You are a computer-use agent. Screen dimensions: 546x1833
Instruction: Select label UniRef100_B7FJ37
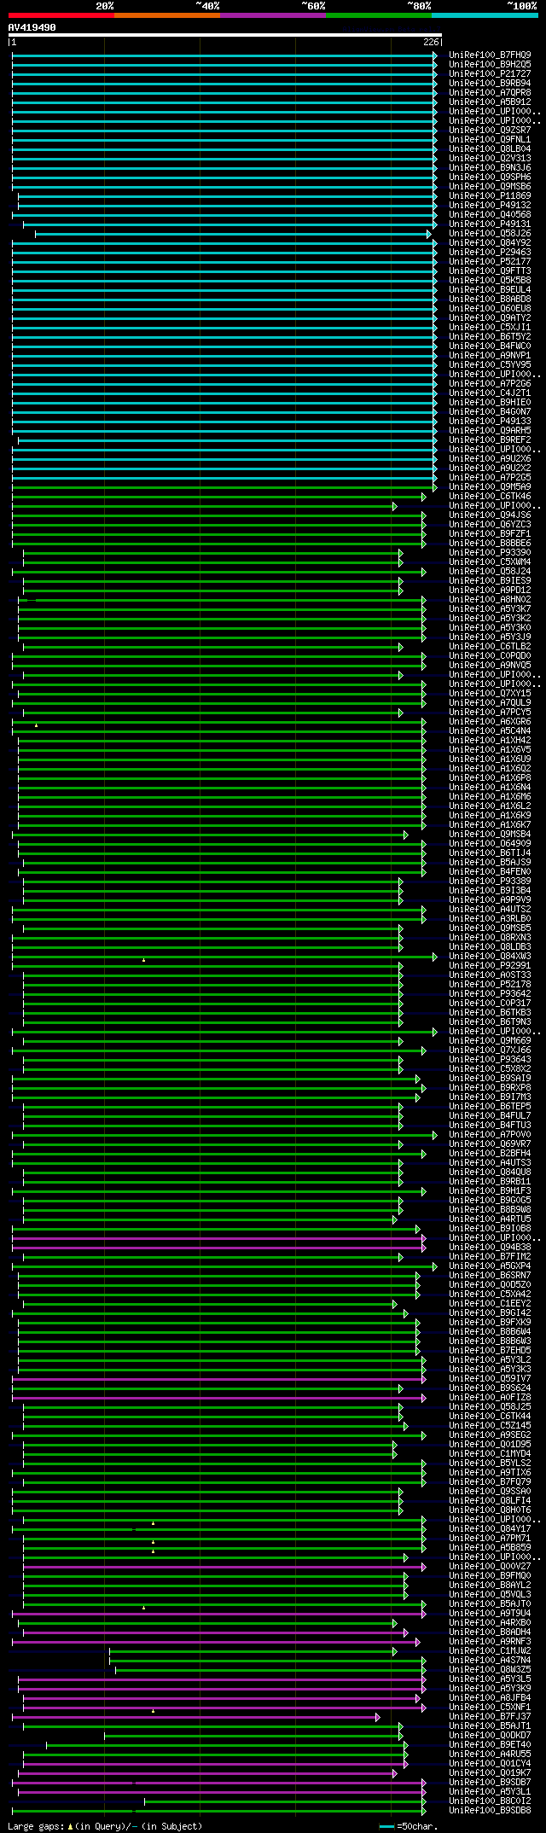[x=490, y=1716]
